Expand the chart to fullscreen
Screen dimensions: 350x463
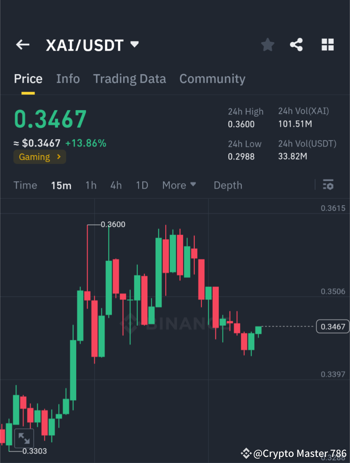pos(24,438)
